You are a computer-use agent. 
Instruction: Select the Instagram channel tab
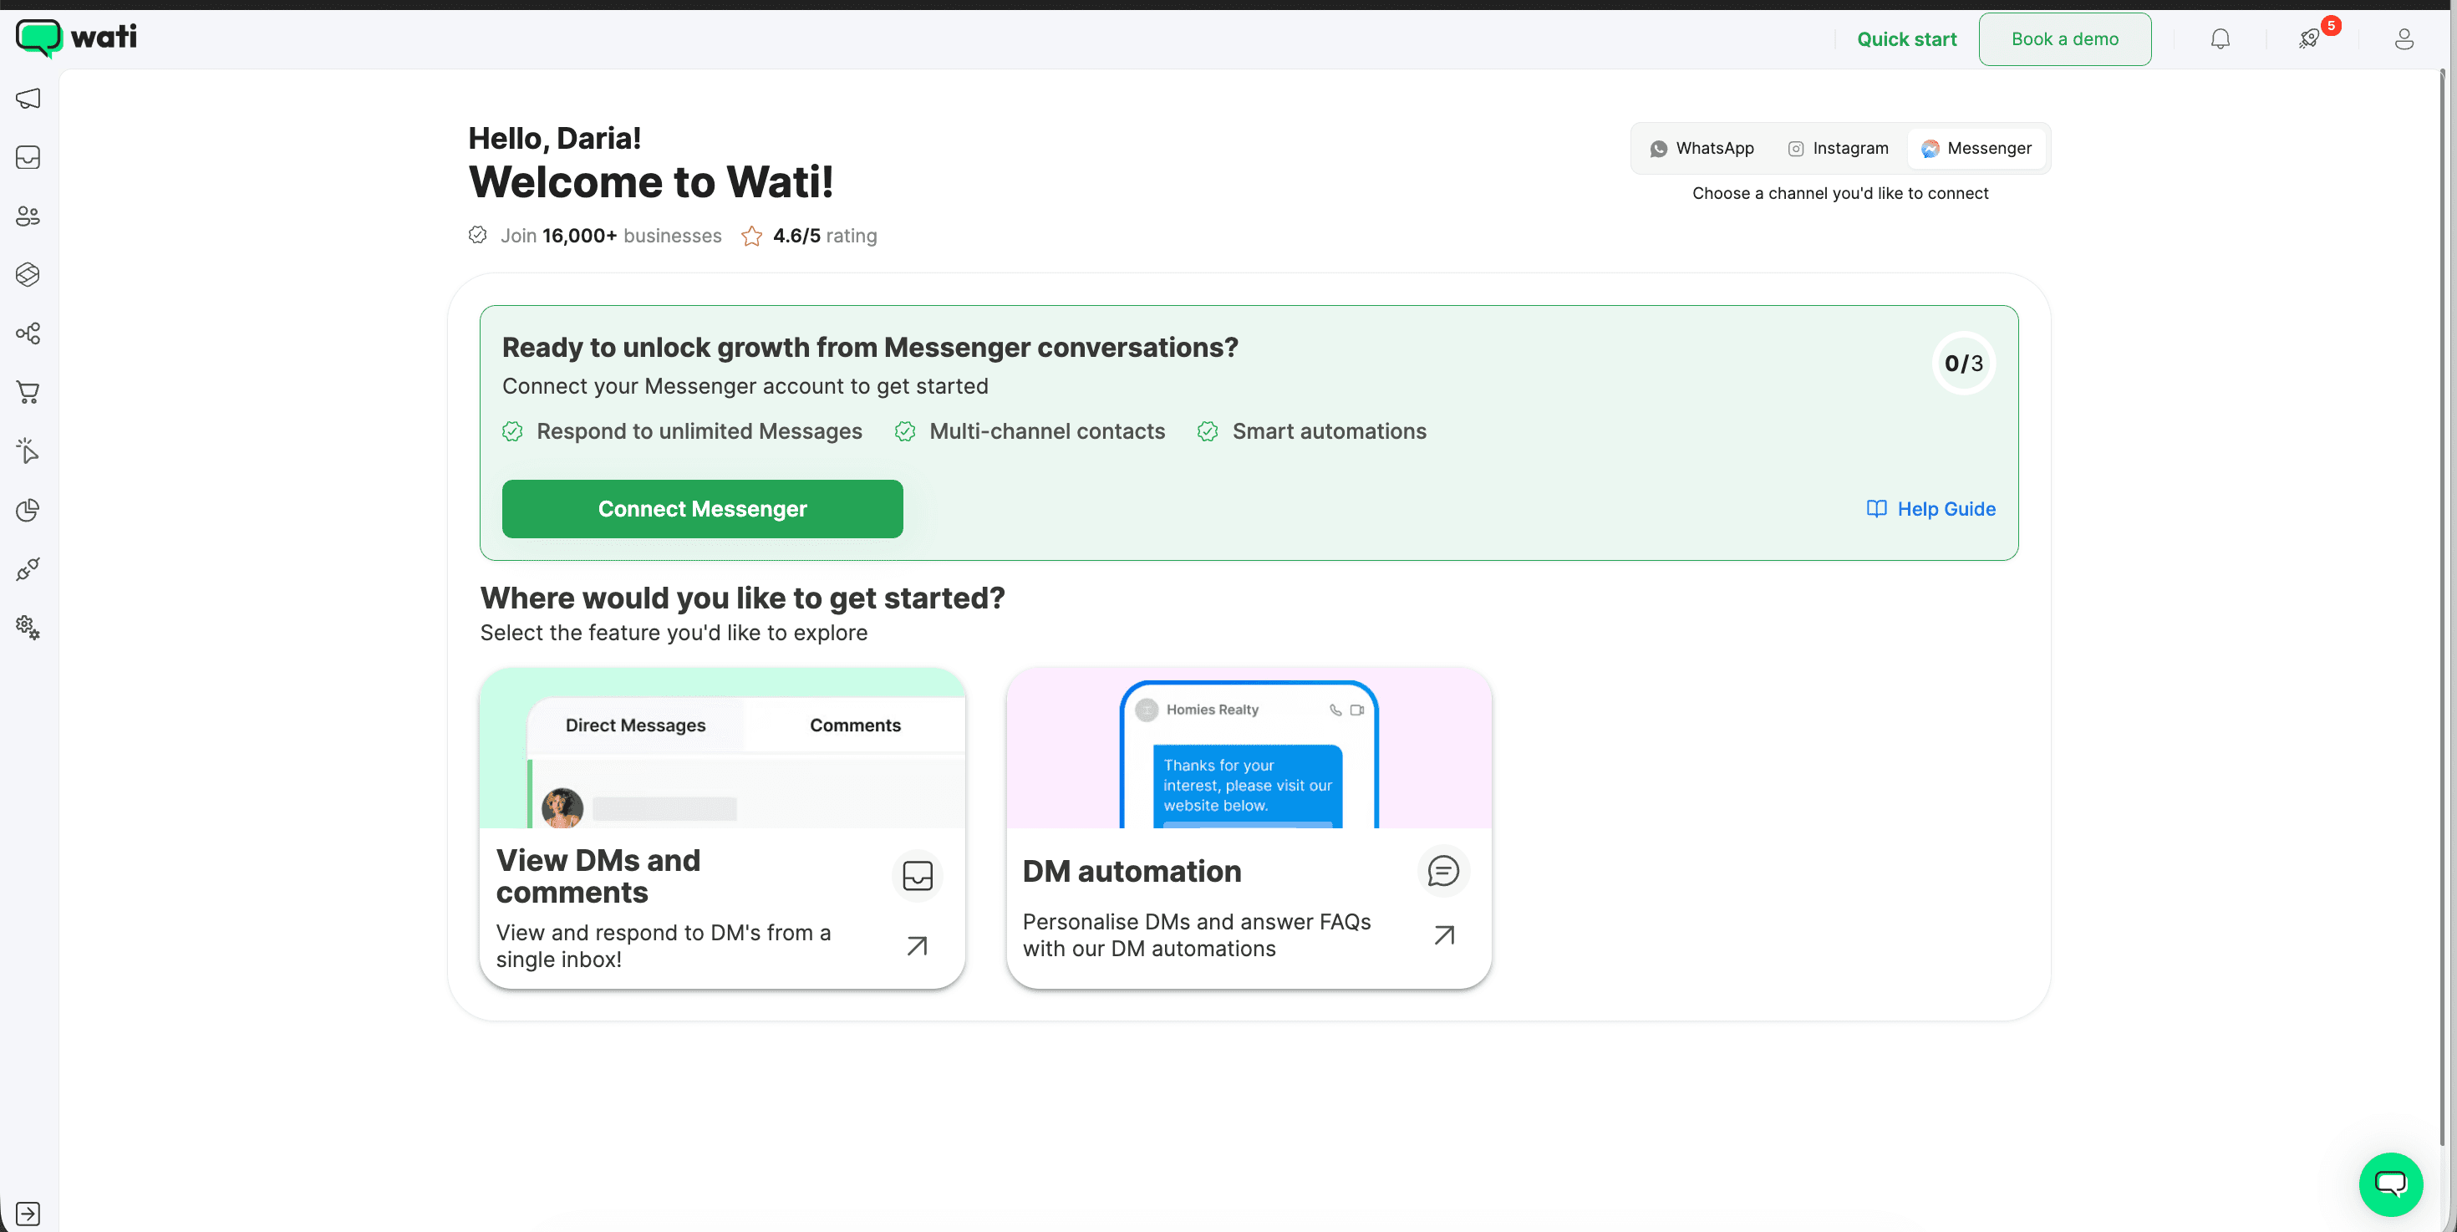1837,149
